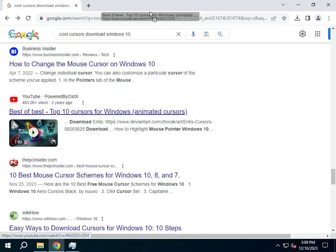Click the wikiHow favicon
Viewport: 336px width, 252px height.
(14, 216)
